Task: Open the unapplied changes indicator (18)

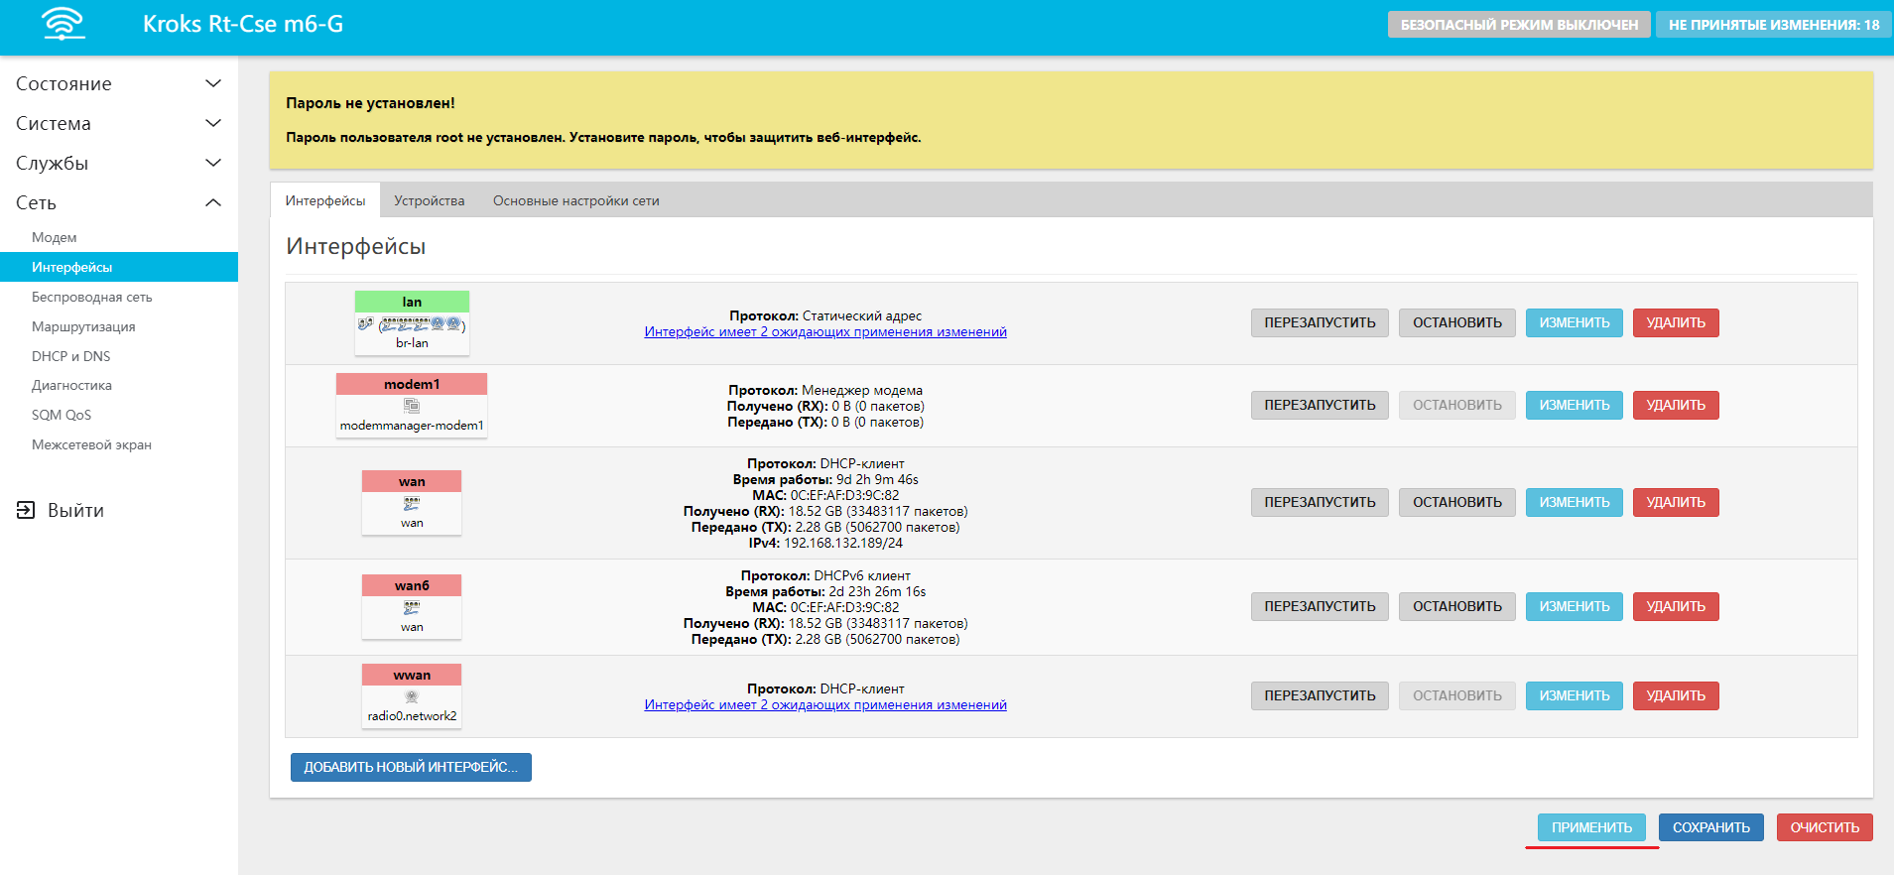Action: click(x=1773, y=25)
